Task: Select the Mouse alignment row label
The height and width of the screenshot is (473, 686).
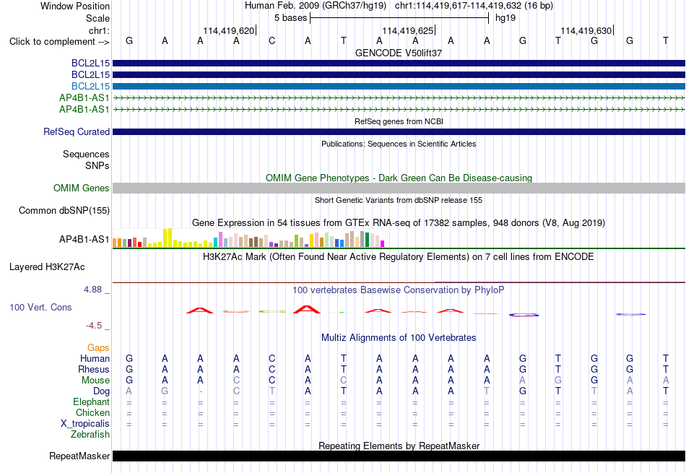Action: tap(96, 381)
